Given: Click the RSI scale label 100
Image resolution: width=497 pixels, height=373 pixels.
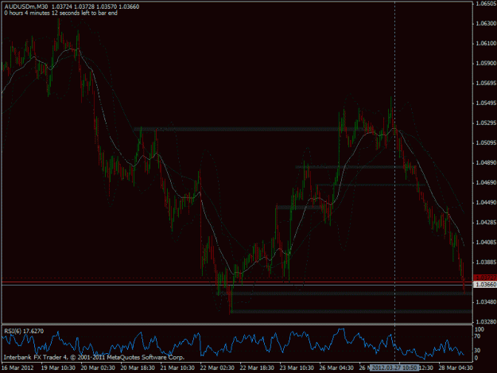Looking at the screenshot, I should (x=479, y=329).
